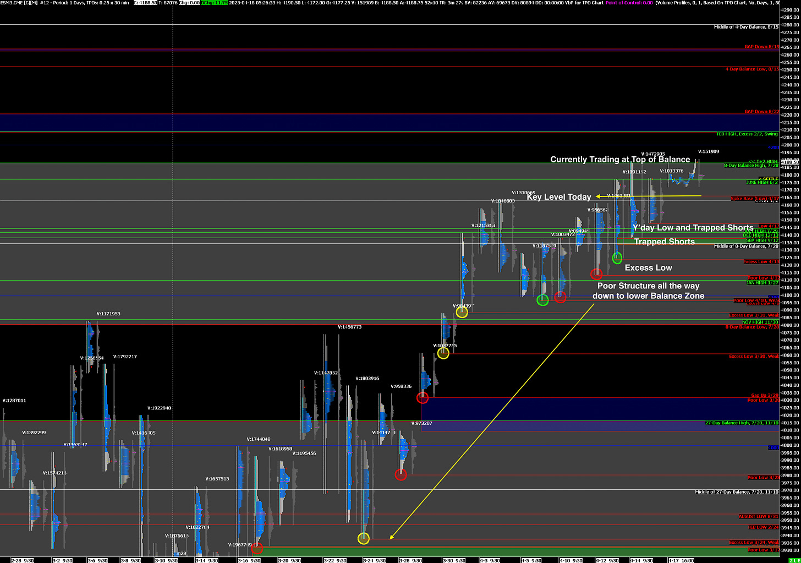Select the volume label V:1013376
Viewport: 801px width, 563px height.
click(x=672, y=171)
